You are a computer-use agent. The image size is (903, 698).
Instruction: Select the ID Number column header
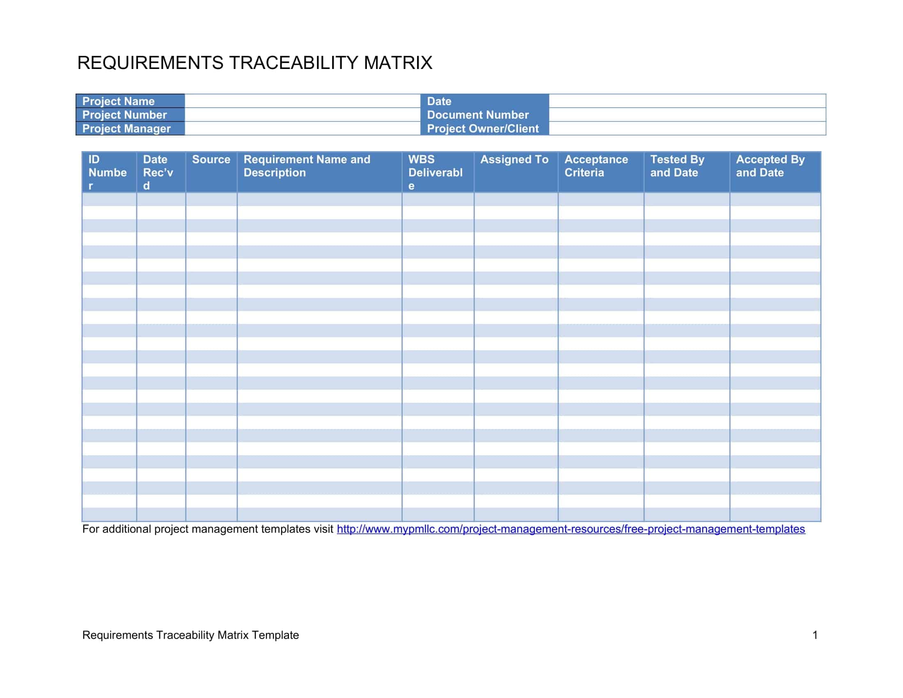[x=109, y=172]
